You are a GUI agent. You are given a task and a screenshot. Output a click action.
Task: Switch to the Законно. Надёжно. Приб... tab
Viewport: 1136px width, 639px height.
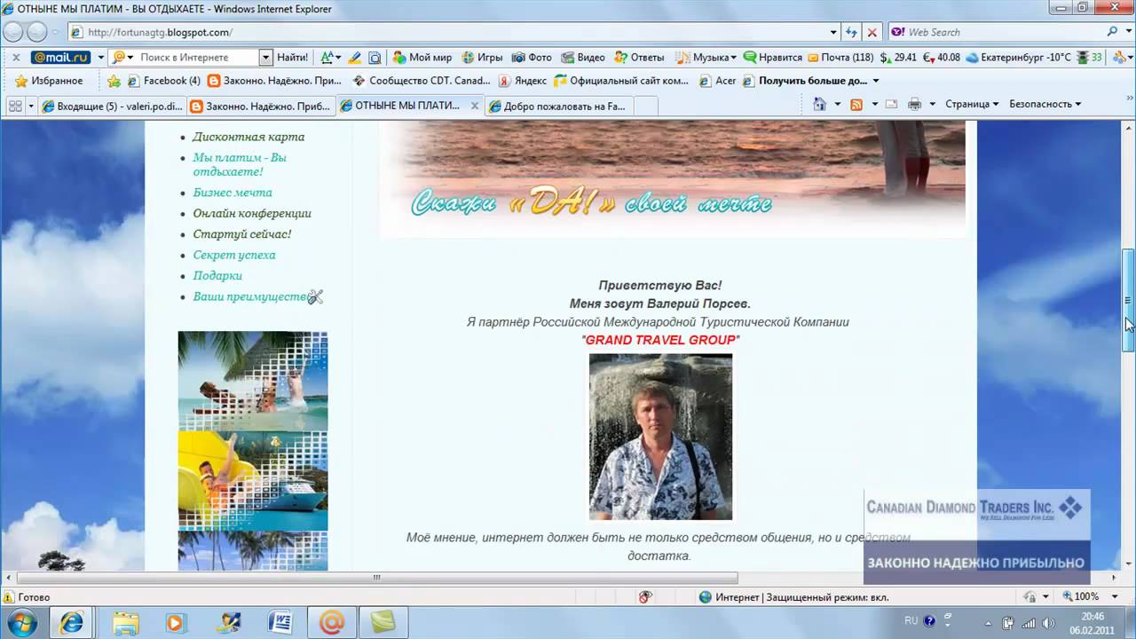coord(261,106)
